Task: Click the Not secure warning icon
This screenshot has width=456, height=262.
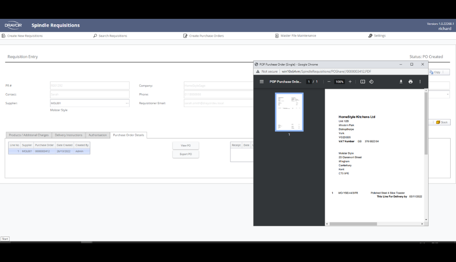Action: (x=258, y=72)
